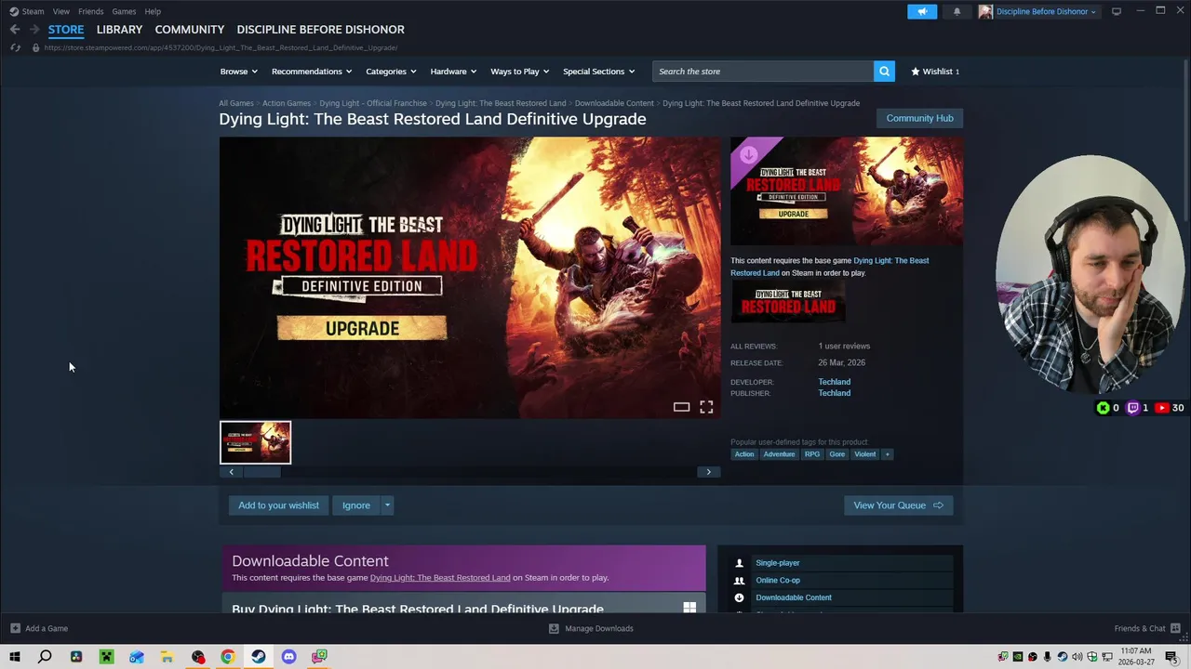The image size is (1191, 669).
Task: Open the Discipline Before Dishonor account dropdown
Action: 1047,11
